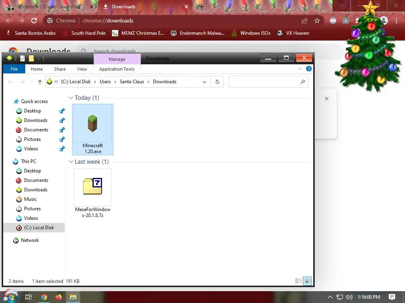405x303 pixels.
Task: Open Desktop under Quick access
Action: pyautogui.click(x=32, y=111)
